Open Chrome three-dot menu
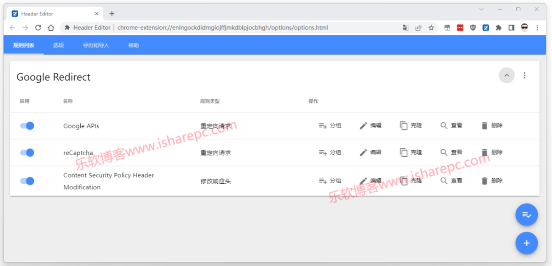552x266 pixels. (x=537, y=28)
